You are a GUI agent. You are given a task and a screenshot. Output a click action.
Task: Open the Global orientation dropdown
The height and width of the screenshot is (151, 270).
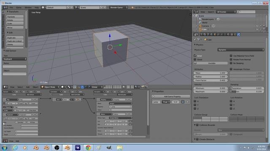(97, 87)
